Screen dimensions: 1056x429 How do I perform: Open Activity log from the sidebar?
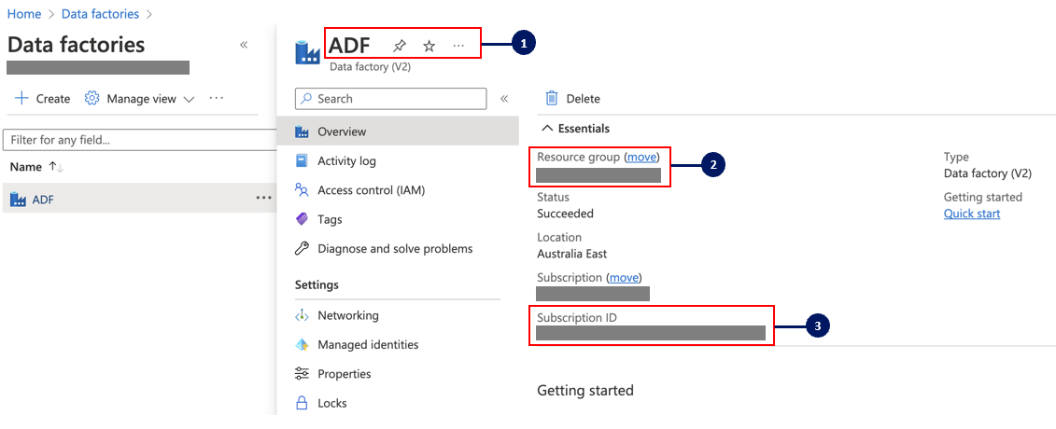(x=346, y=160)
